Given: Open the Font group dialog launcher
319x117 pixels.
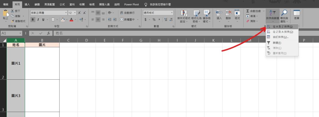Looking at the screenshot, I should click(87, 26).
